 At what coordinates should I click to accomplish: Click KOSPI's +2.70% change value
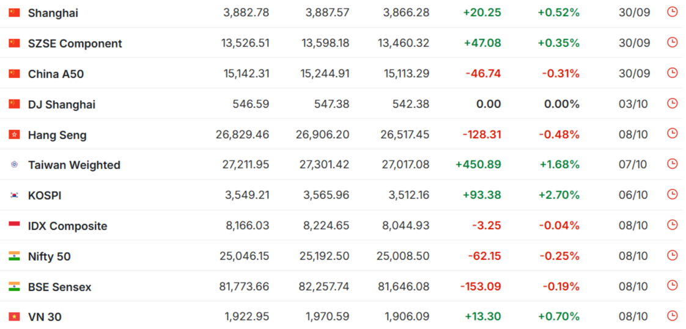click(x=558, y=195)
